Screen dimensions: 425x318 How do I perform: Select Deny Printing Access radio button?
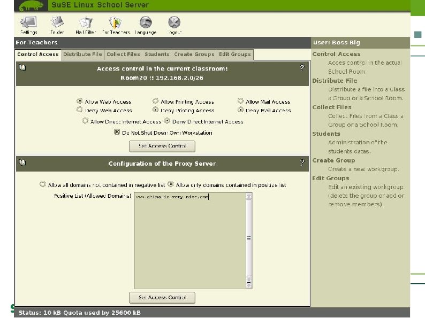click(x=155, y=110)
